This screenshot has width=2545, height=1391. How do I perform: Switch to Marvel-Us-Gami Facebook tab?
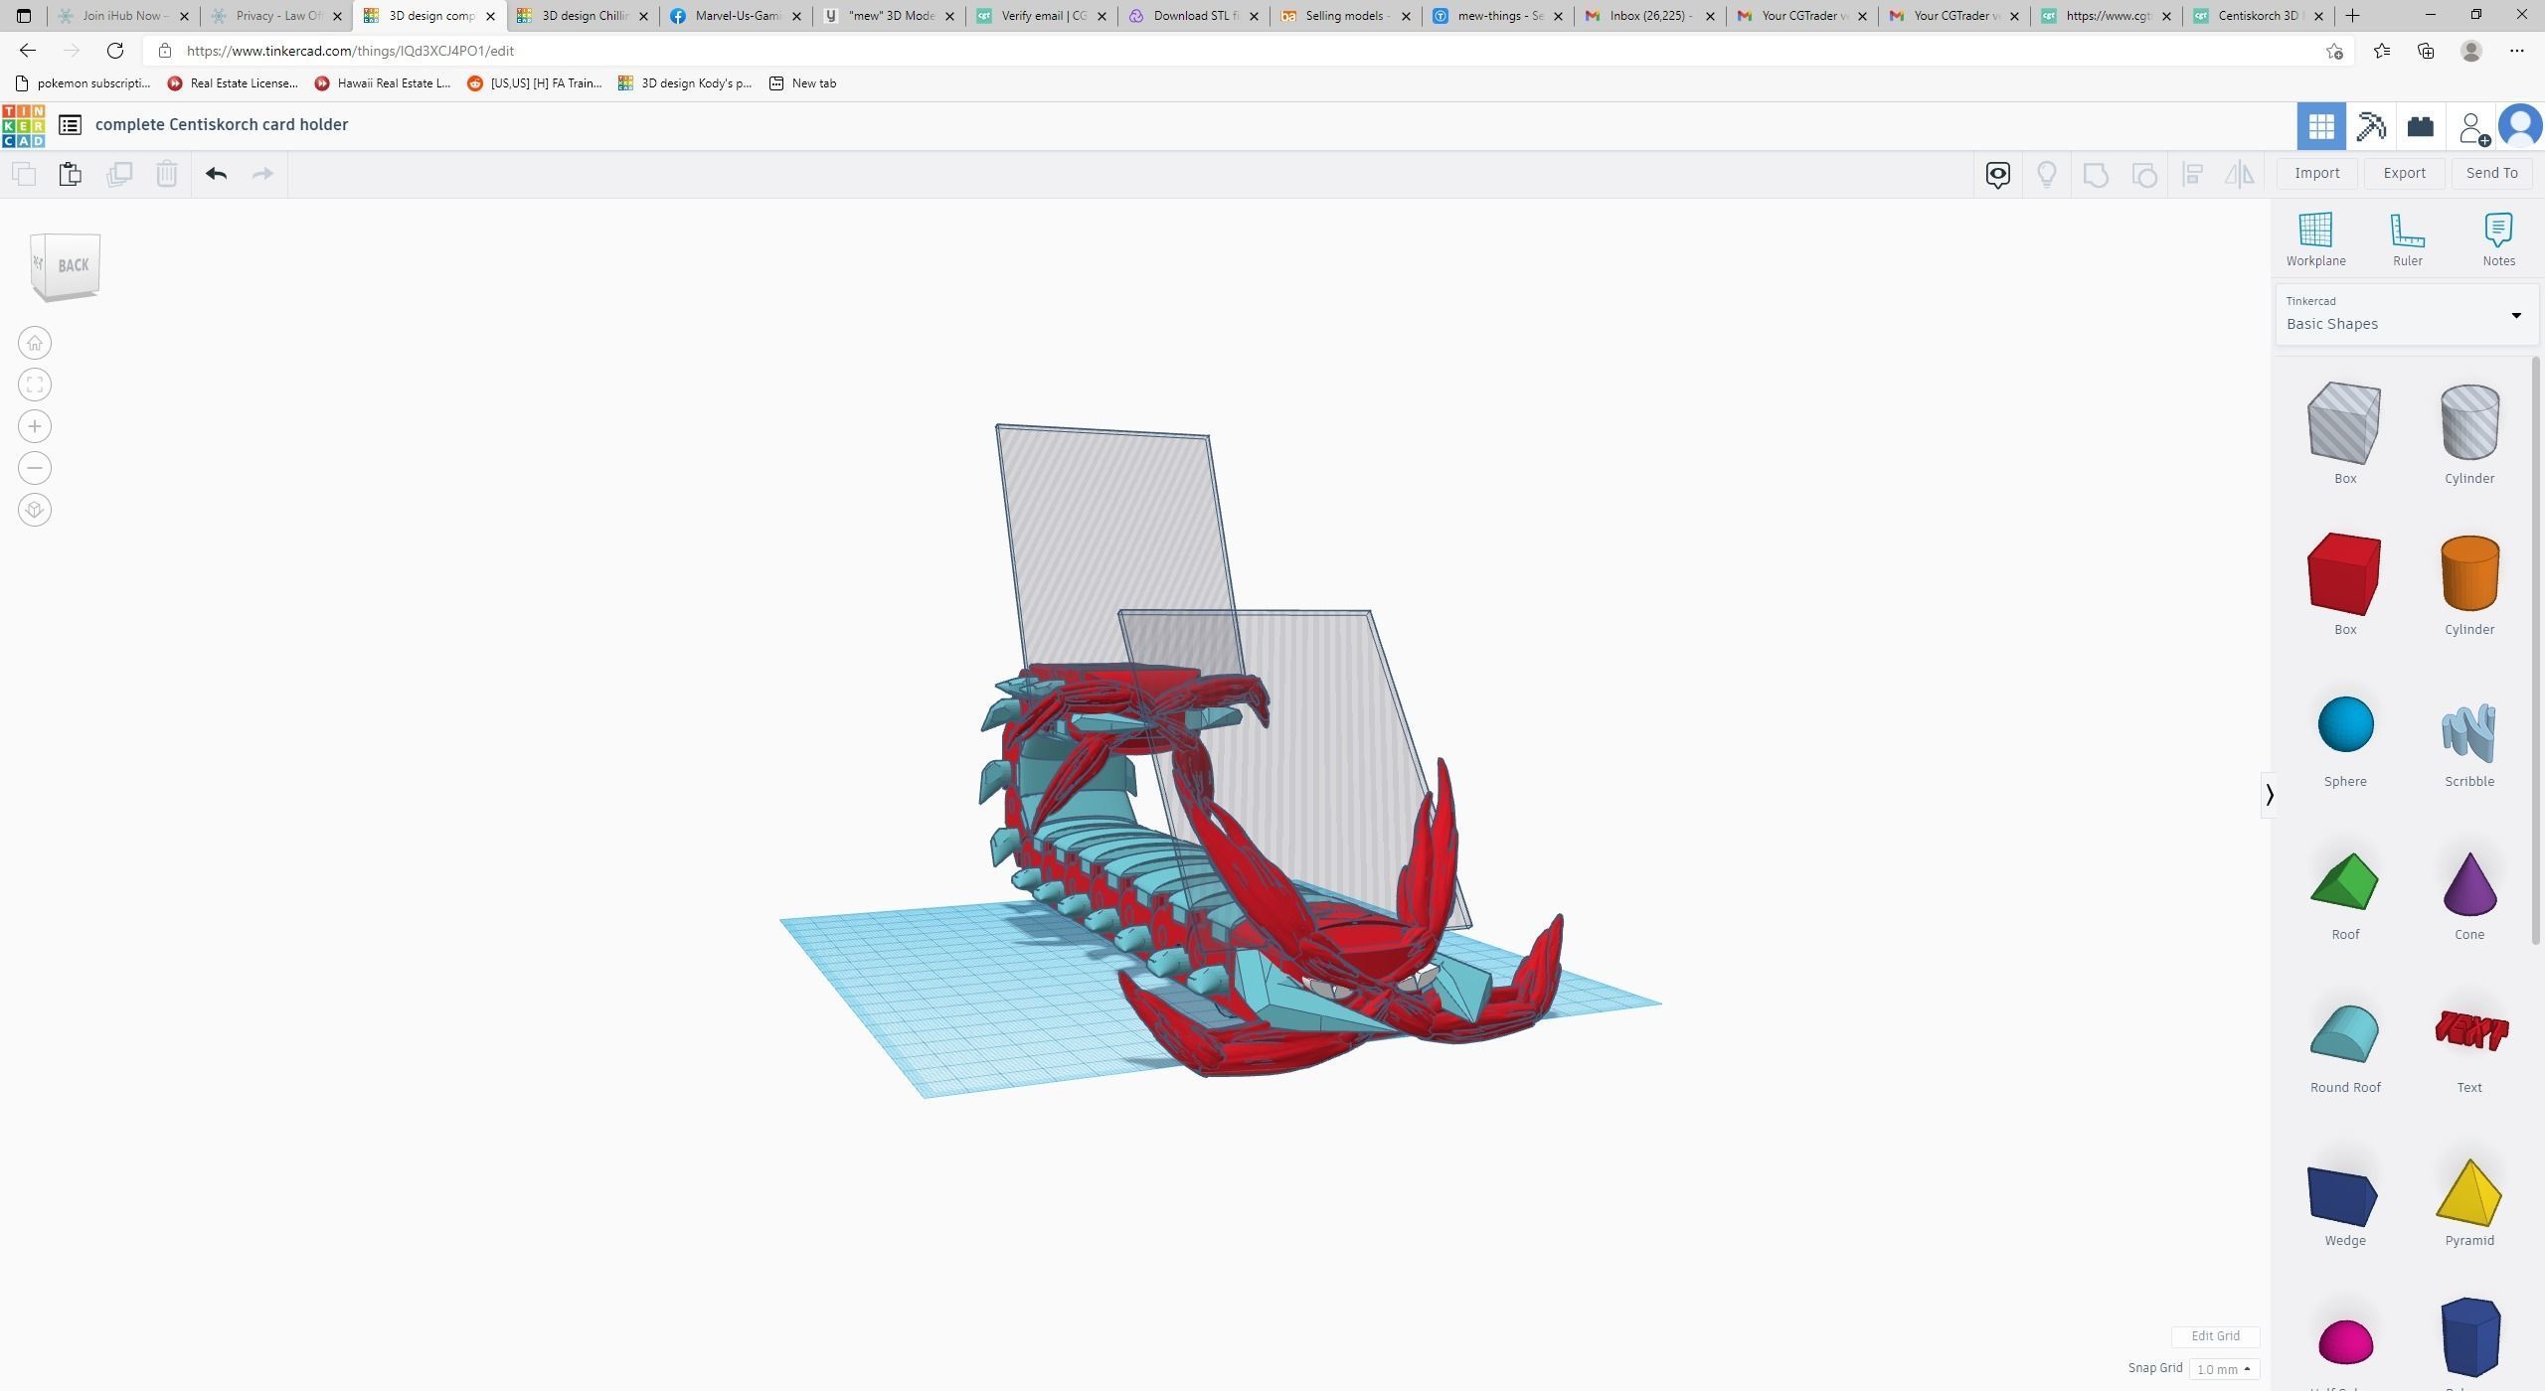tap(736, 16)
